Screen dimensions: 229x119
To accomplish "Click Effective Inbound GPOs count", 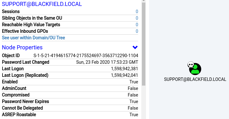I will tap(137, 31).
